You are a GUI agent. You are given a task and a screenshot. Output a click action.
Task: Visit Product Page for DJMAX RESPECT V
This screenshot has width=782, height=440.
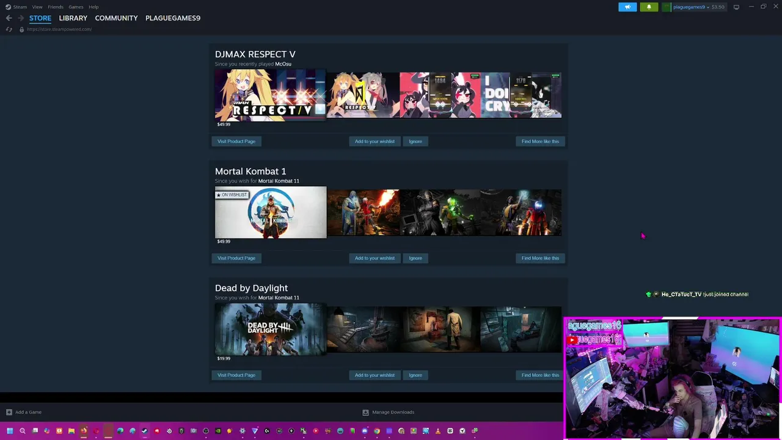click(x=236, y=141)
